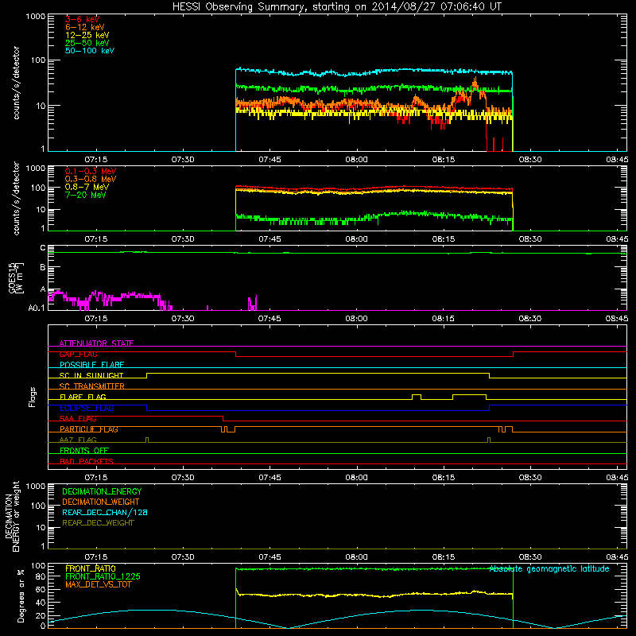Select the 12-25 keV legend label
Viewport: 636px width, 636px height.
coord(87,35)
